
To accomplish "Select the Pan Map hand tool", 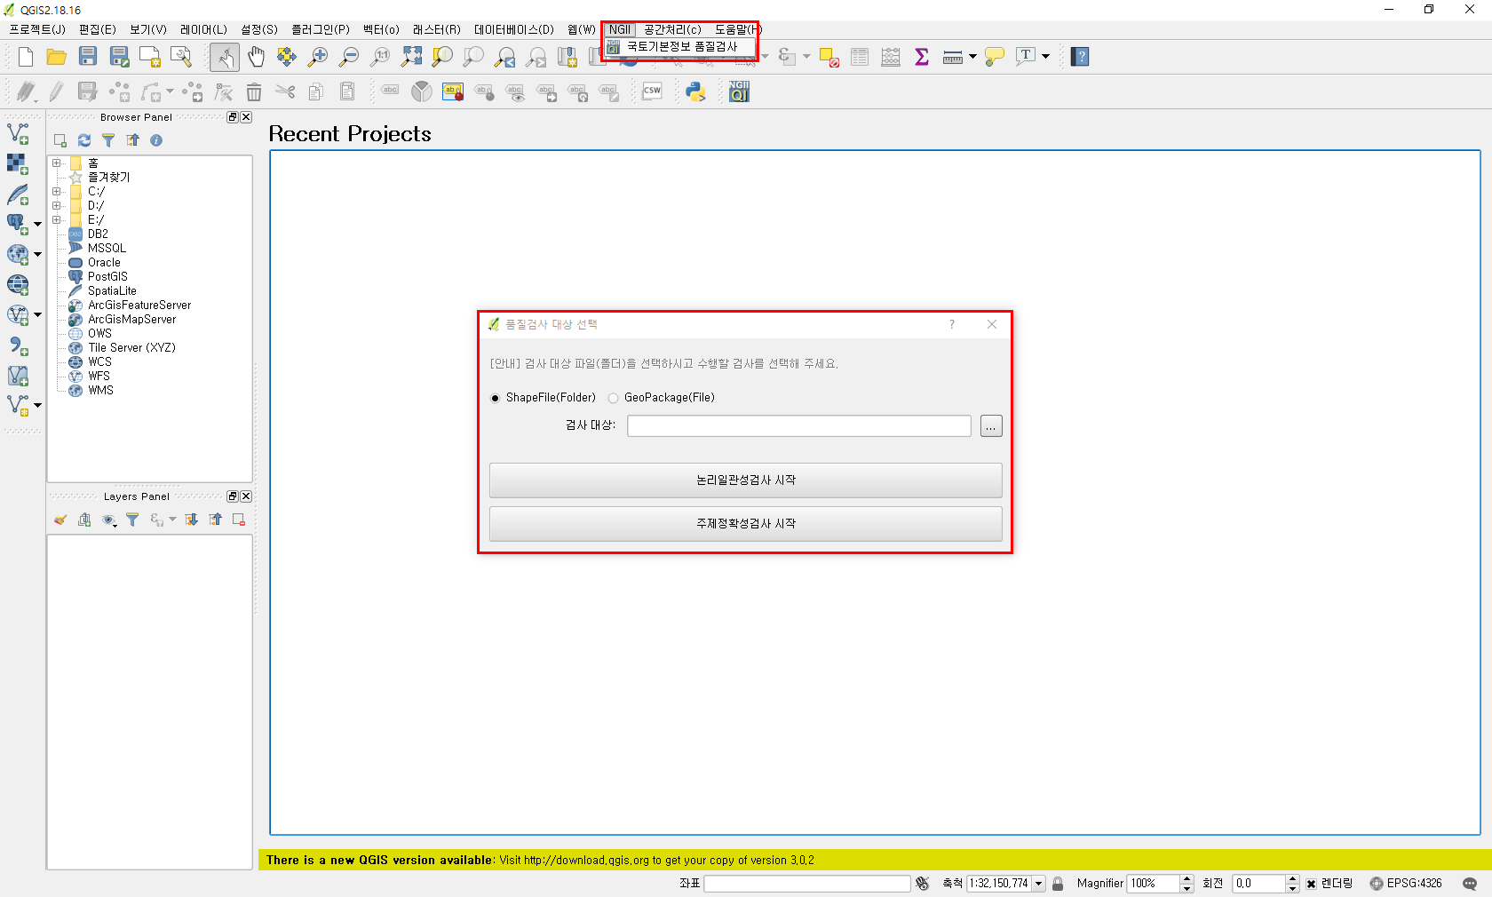I will [x=256, y=58].
